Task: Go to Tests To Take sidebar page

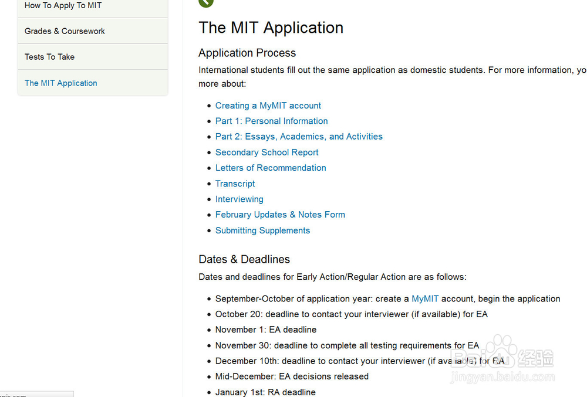Action: tap(49, 57)
